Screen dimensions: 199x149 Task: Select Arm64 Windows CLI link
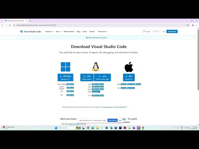click(x=72, y=95)
